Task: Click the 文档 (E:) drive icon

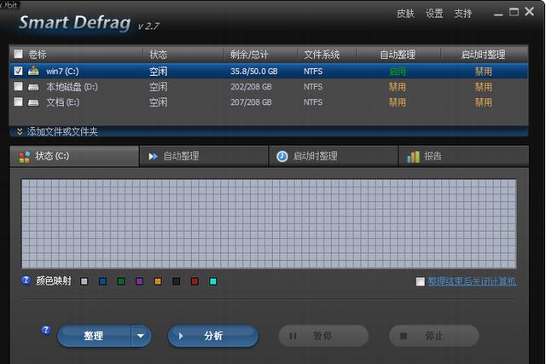Action: 33,102
